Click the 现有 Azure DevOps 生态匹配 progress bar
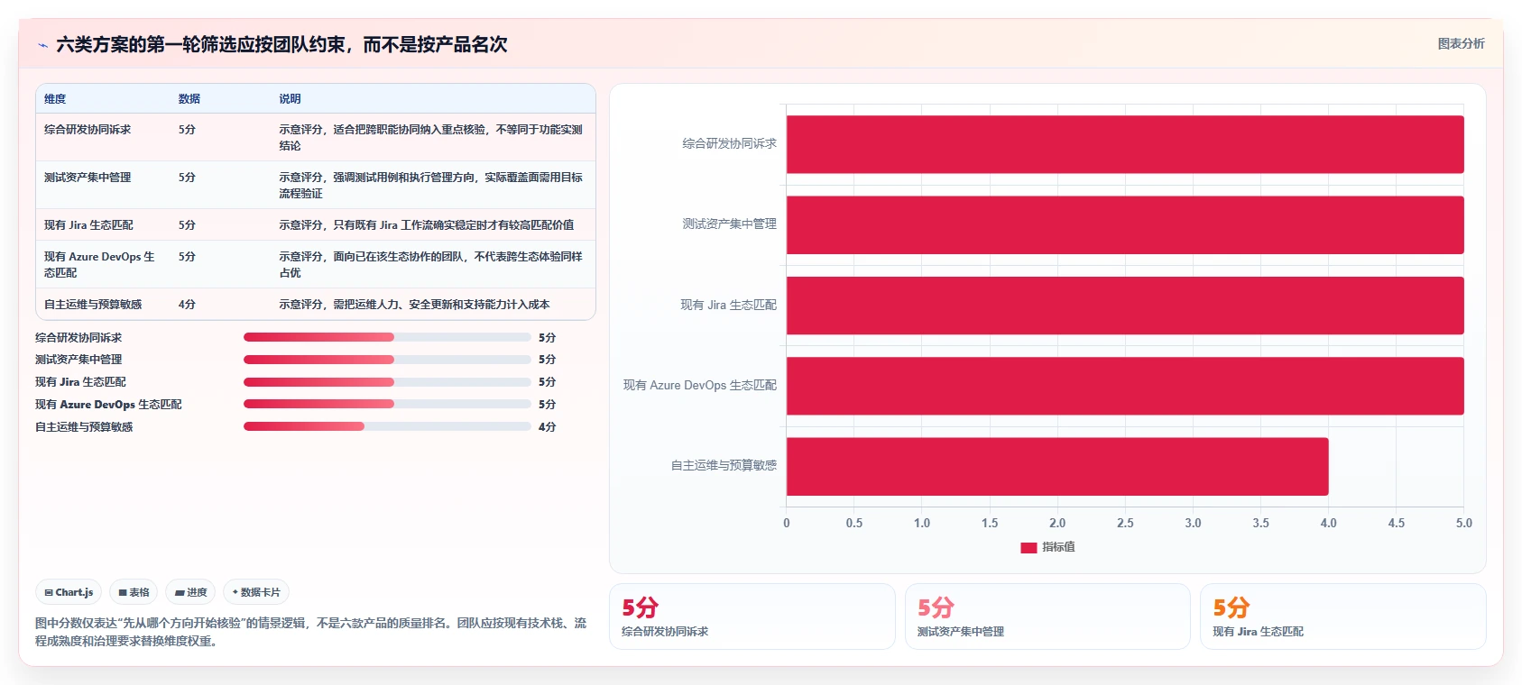This screenshot has height=685, width=1522. click(387, 404)
